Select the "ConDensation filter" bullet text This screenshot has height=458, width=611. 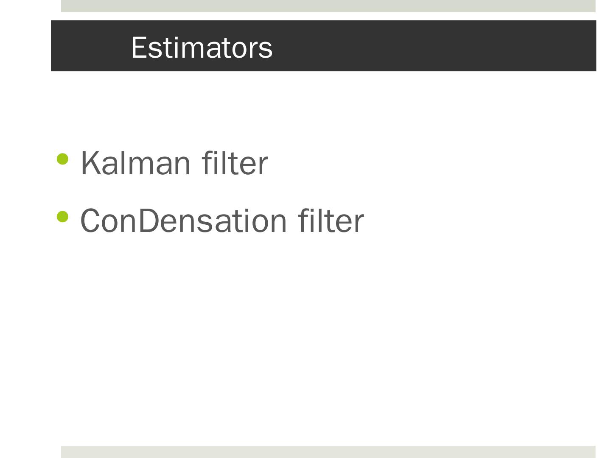point(222,221)
